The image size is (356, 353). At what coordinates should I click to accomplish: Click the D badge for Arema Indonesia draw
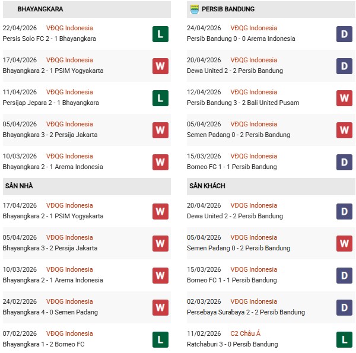[344, 34]
